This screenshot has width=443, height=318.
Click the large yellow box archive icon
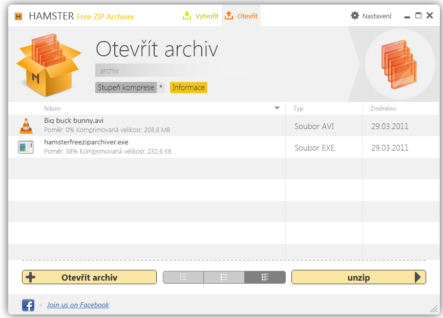(49, 65)
